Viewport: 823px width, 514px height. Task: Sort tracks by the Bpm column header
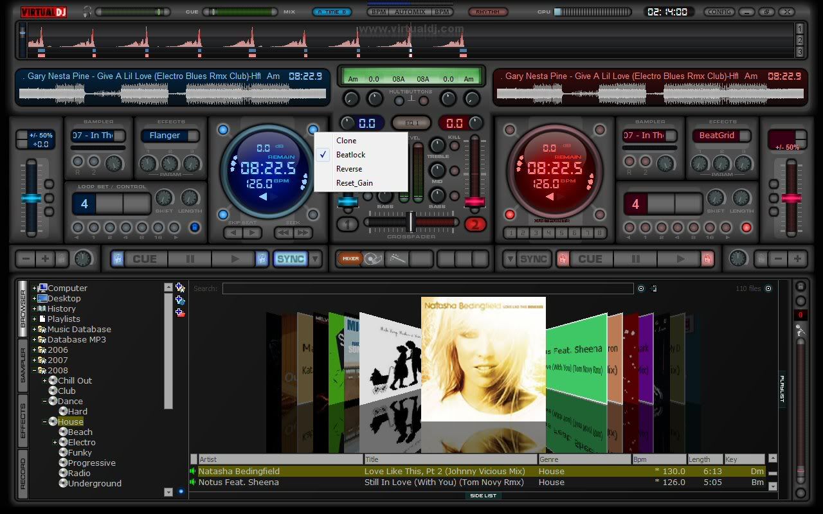[659, 459]
